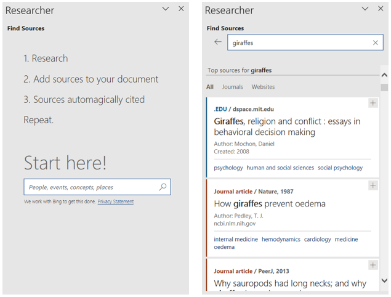This screenshot has width=391, height=297.
Task: Click the results scrollbar thumb
Action: click(x=384, y=87)
